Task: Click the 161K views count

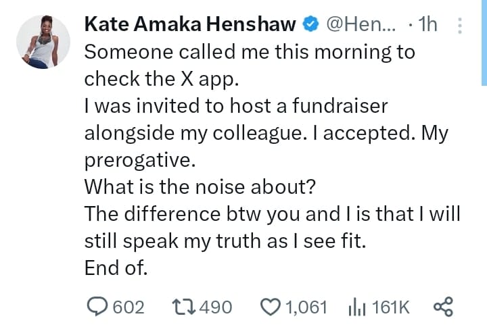Action: 391,307
